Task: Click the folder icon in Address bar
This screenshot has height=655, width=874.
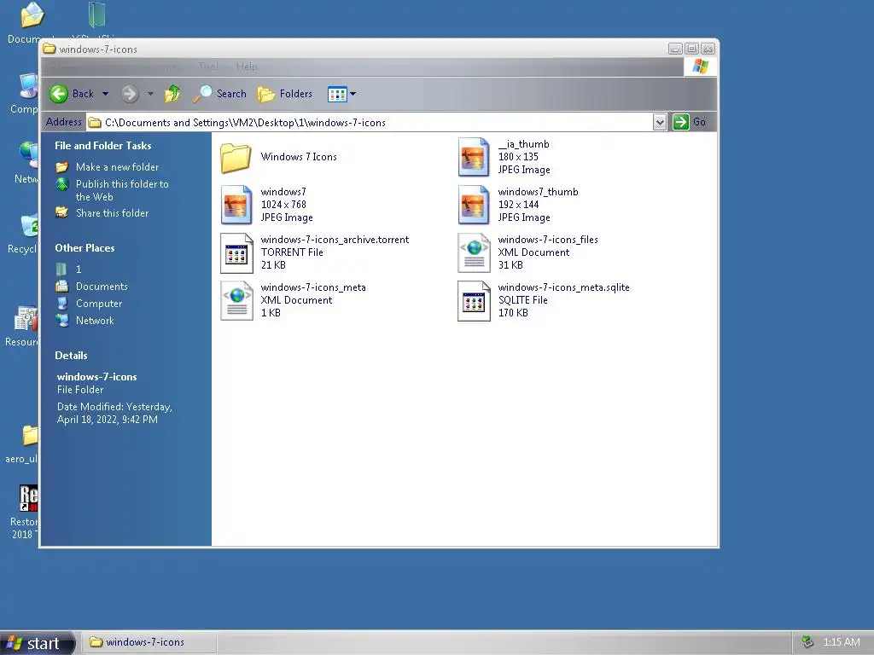Action: pyautogui.click(x=95, y=123)
